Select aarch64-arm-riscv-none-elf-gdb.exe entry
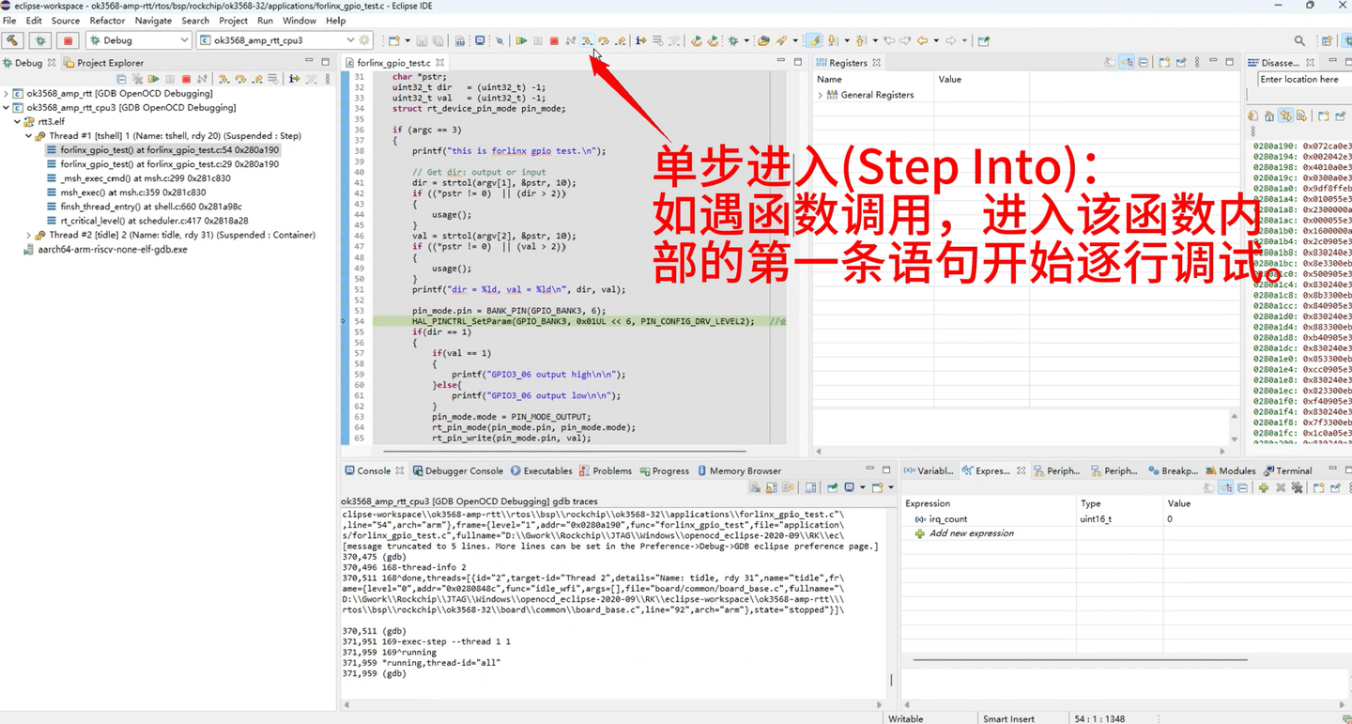 click(105, 250)
